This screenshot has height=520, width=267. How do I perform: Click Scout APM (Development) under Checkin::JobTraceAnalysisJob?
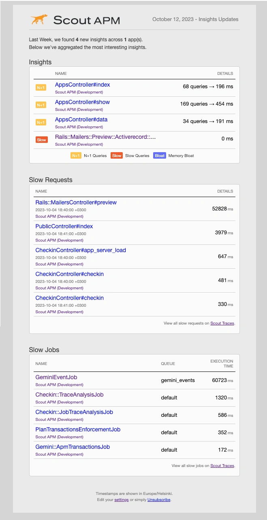(60, 420)
